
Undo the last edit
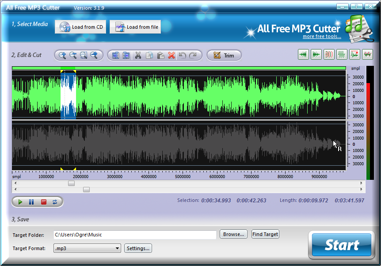[x=182, y=55]
